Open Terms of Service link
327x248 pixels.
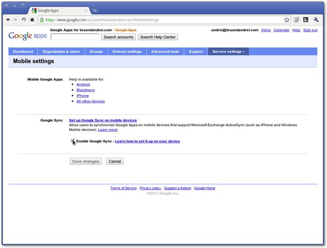pos(124,188)
